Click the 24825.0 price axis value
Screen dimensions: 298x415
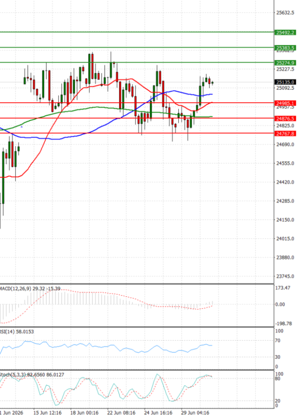pos(285,126)
